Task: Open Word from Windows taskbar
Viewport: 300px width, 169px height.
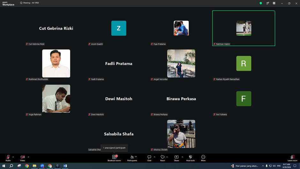Action: click(x=65, y=166)
